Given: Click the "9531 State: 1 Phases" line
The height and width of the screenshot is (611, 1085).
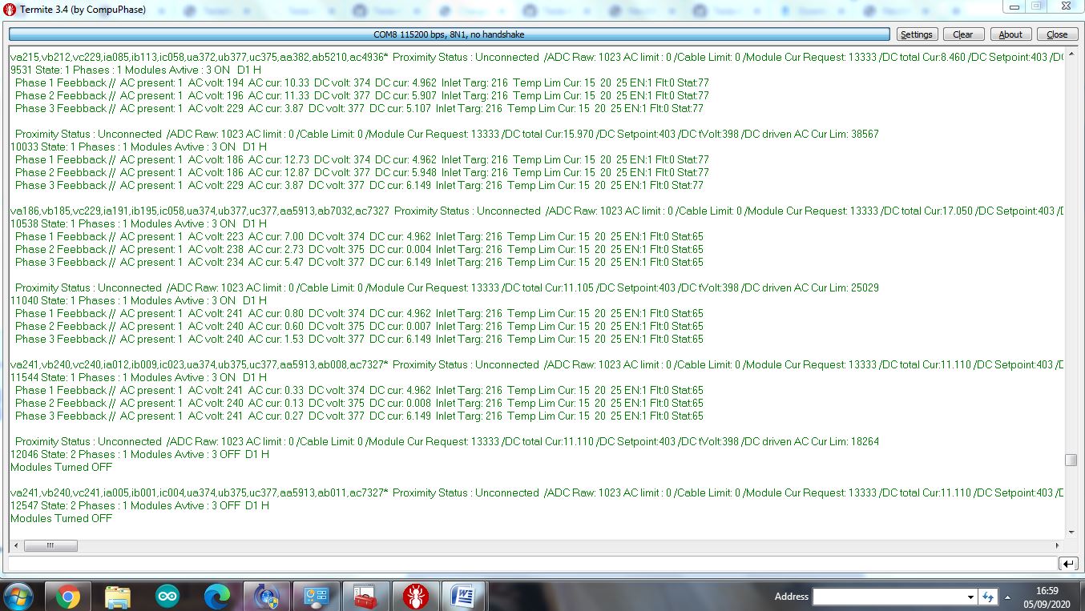Looking at the screenshot, I should 136,70.
